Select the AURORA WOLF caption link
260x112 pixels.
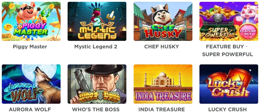click(x=30, y=109)
